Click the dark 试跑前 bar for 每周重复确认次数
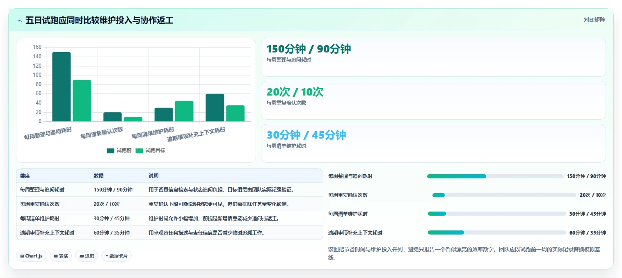The image size is (622, 278). pos(112,117)
